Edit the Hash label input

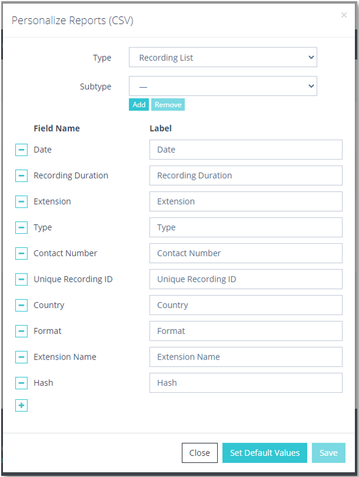(x=246, y=383)
